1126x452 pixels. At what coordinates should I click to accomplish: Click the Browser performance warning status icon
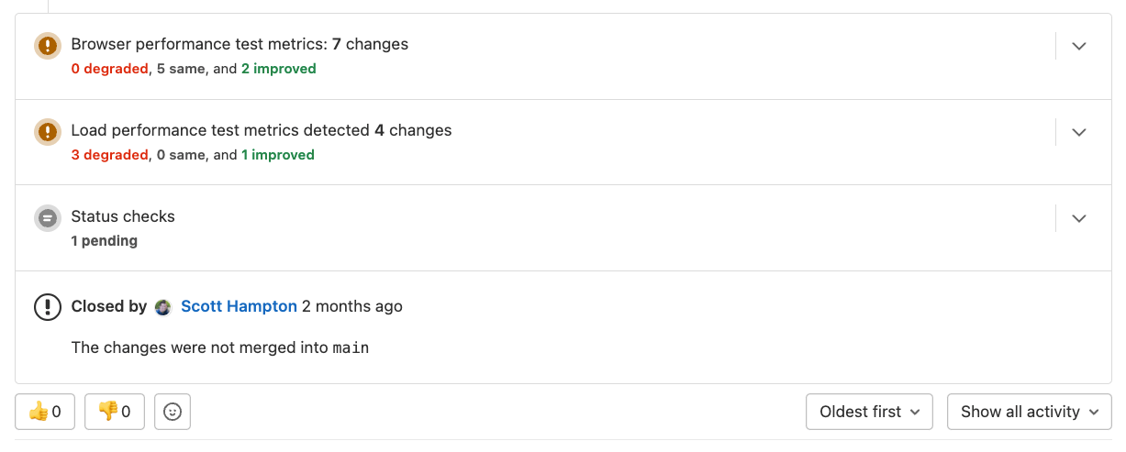coord(48,46)
